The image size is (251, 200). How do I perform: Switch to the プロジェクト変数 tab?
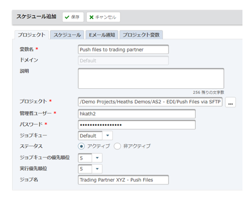pos(141,35)
